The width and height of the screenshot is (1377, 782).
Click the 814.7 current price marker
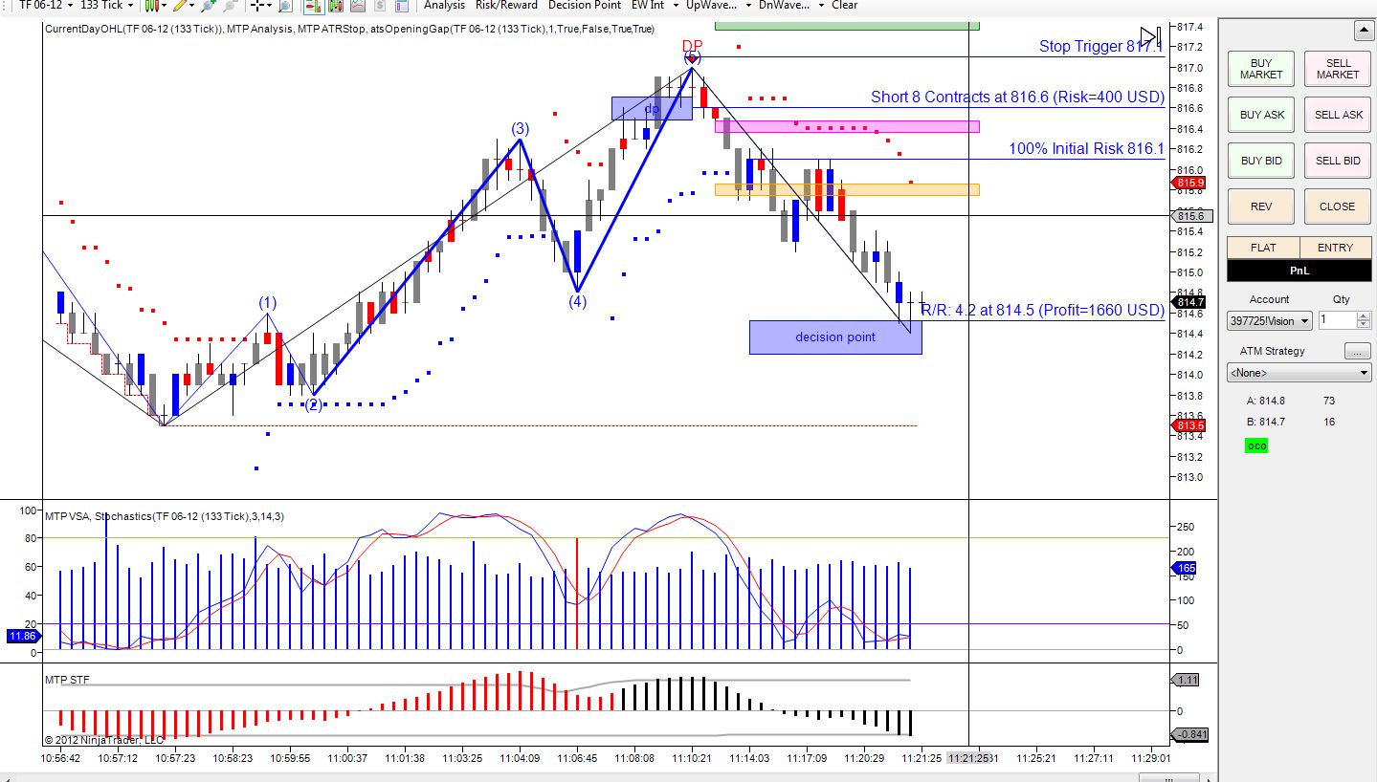[1189, 302]
